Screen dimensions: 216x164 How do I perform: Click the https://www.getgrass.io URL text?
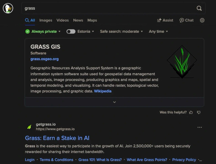click(x=55, y=129)
